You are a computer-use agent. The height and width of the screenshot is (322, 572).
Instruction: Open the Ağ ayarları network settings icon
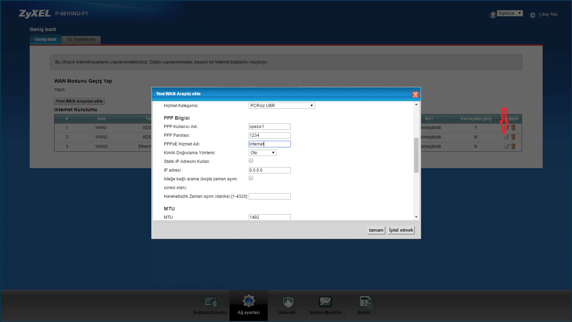point(248,301)
